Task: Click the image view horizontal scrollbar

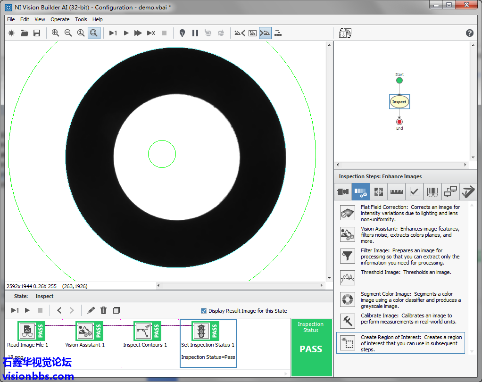Action: [x=240, y=286]
